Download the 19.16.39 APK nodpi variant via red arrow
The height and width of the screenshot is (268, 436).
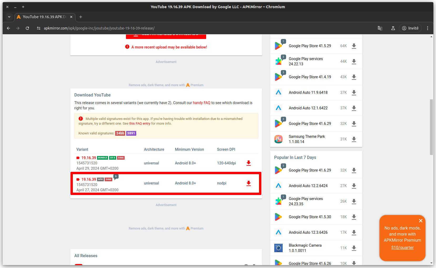(x=249, y=183)
